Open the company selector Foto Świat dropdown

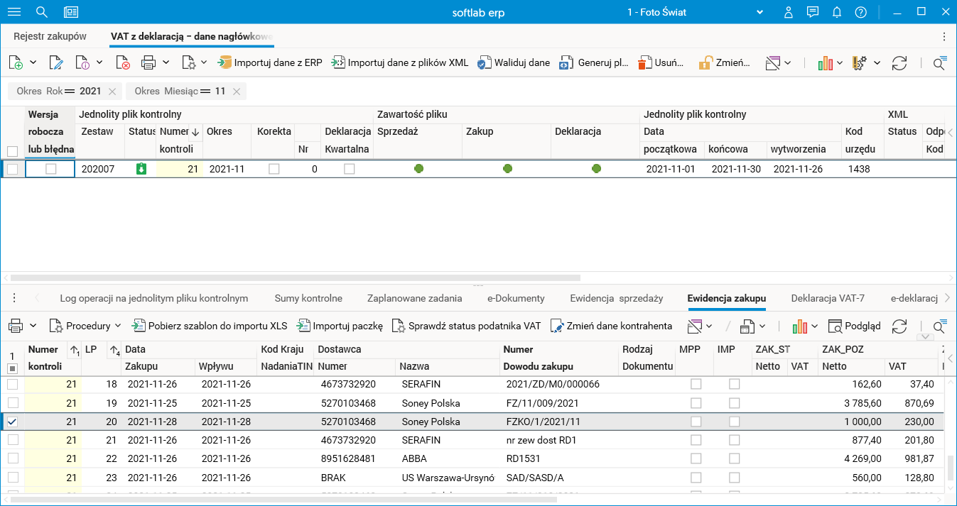[x=760, y=12]
